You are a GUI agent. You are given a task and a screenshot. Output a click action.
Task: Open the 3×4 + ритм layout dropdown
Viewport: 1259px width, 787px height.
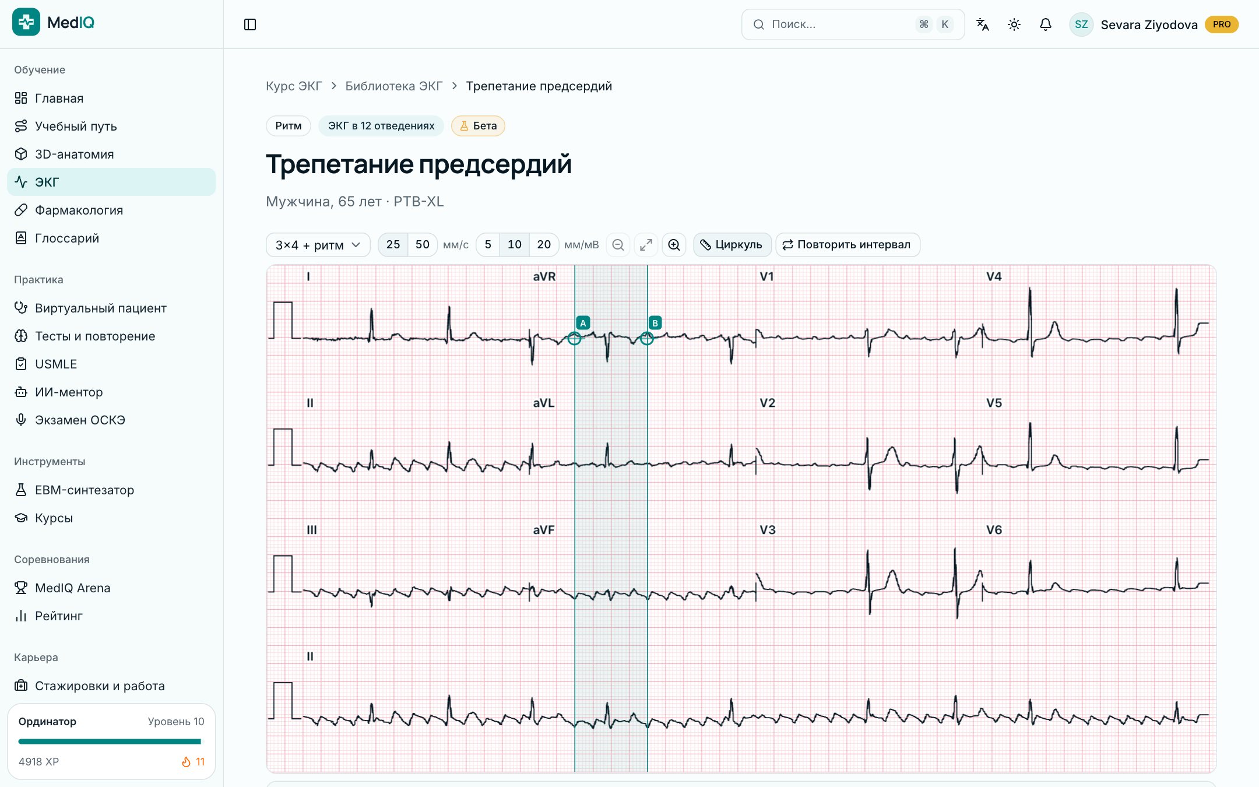coord(318,245)
